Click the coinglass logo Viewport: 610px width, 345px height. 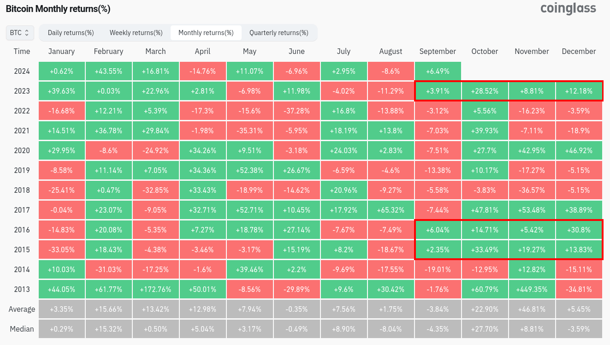[568, 9]
